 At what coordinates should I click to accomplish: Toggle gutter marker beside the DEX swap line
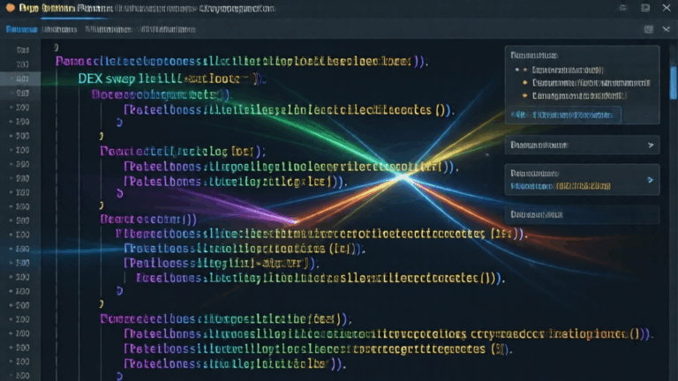(11, 78)
